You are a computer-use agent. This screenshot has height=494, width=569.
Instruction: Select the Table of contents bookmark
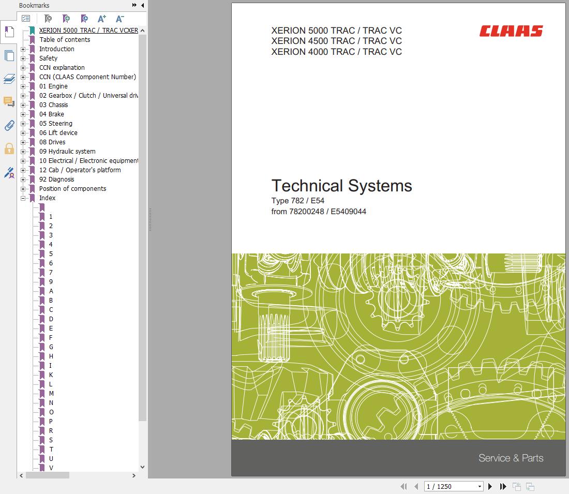pos(65,40)
